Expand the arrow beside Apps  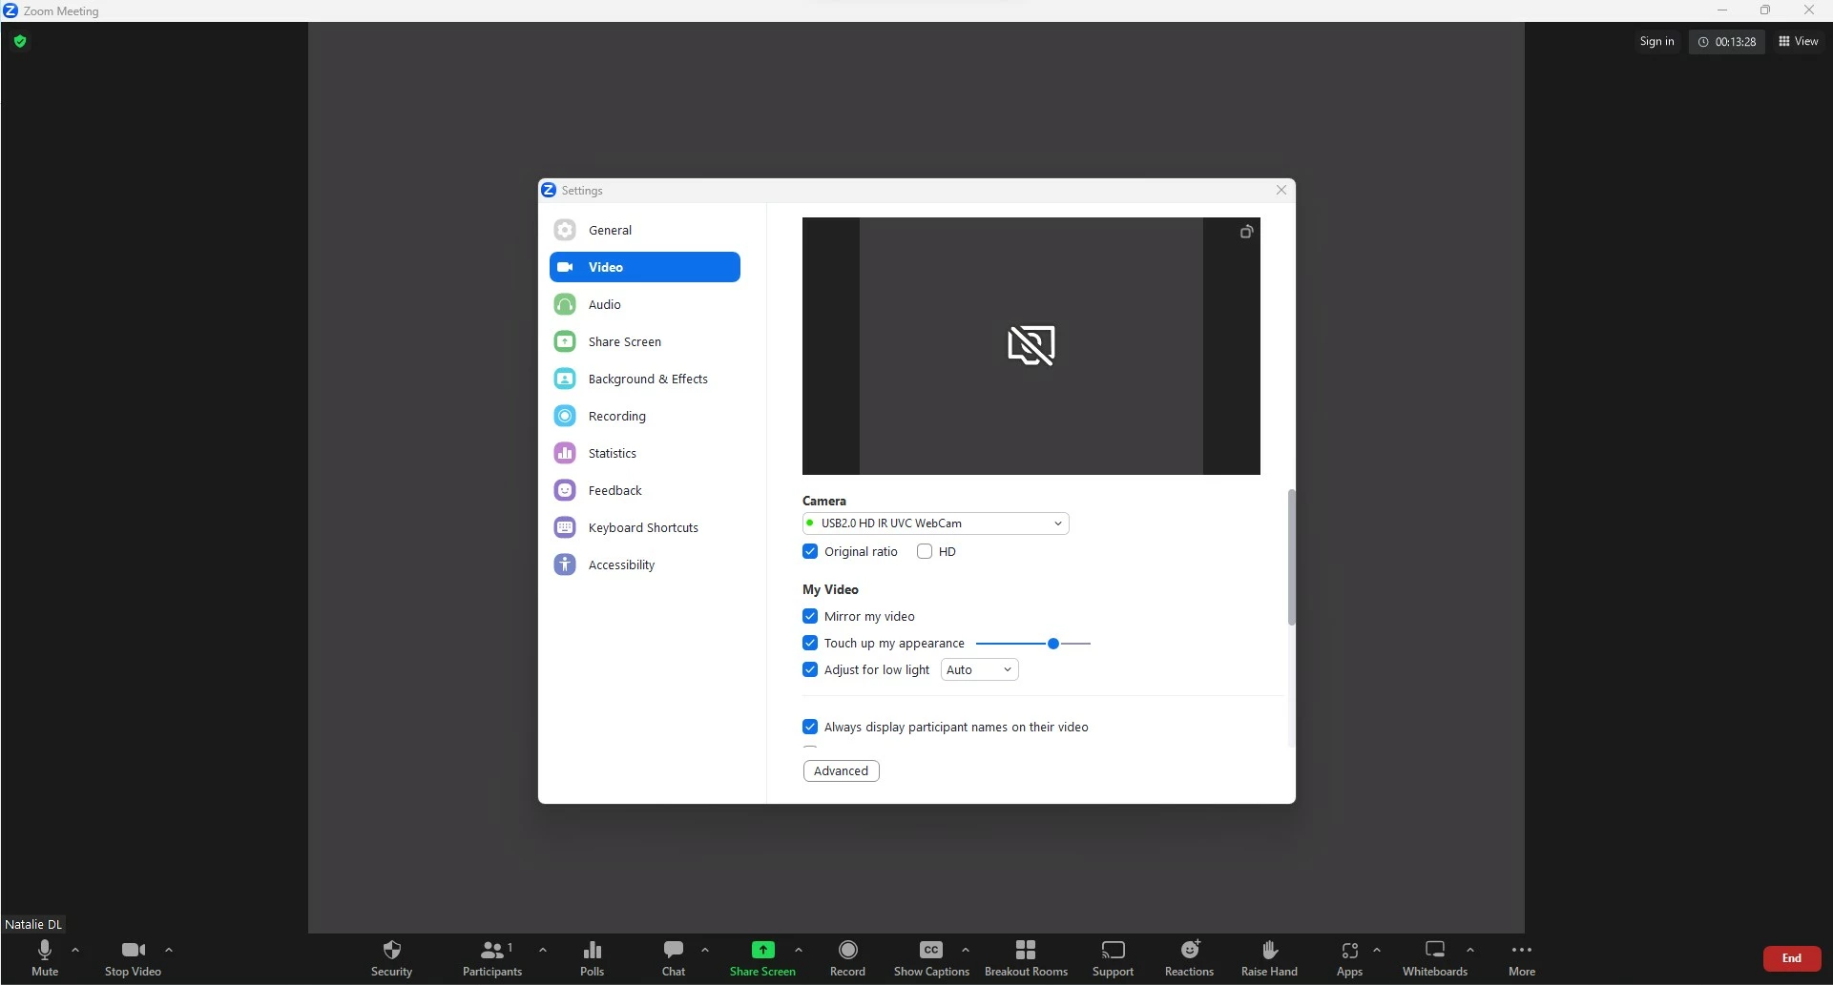(1377, 950)
